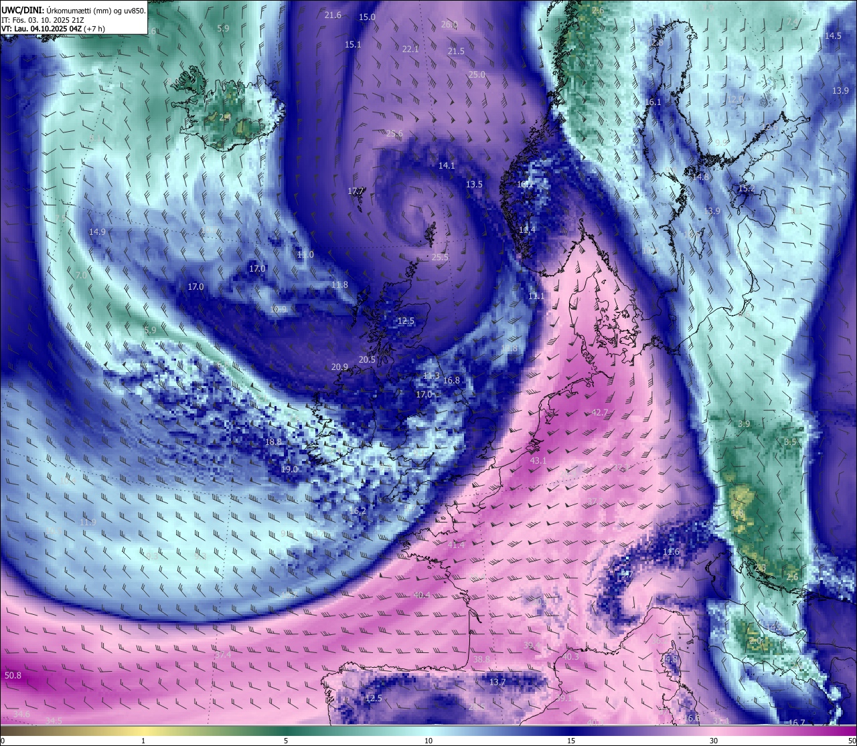This screenshot has height=746, width=857.
Task: Click the 11.8 value label
Action: click(x=339, y=285)
